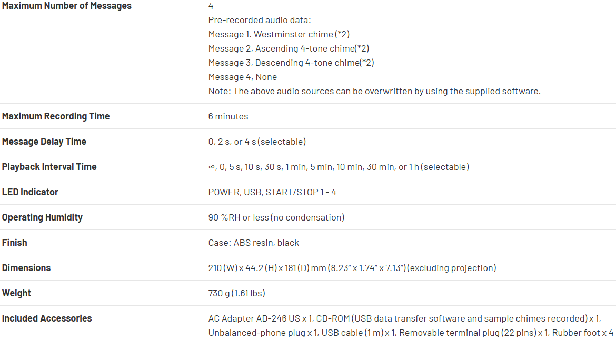Image resolution: width=616 pixels, height=340 pixels.
Task: Click the '6 minutes' value
Action: click(x=228, y=116)
